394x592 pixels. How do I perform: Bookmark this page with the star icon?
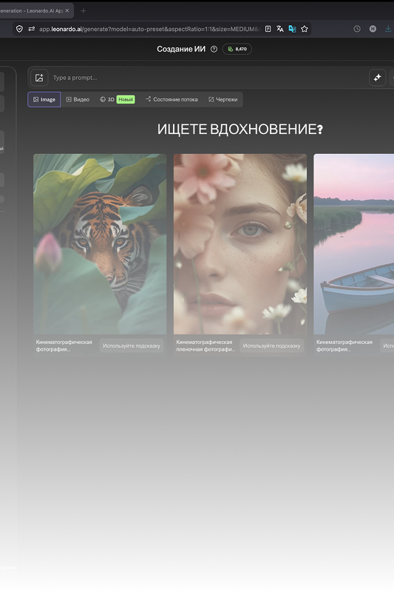[305, 29]
